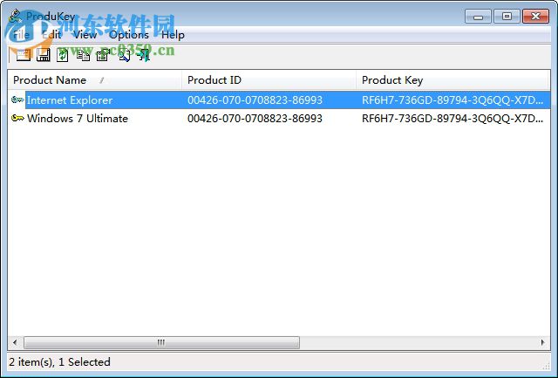
Task: Click the Copy Selected Items toolbar icon
Action: [x=83, y=55]
